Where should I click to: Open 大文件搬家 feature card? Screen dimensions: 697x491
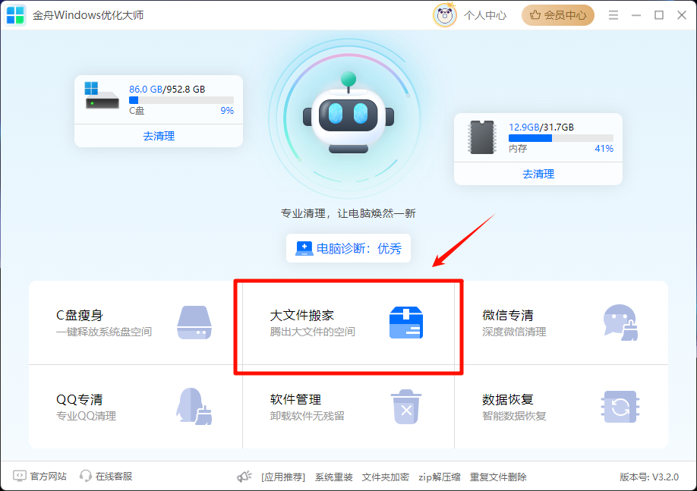coord(348,323)
